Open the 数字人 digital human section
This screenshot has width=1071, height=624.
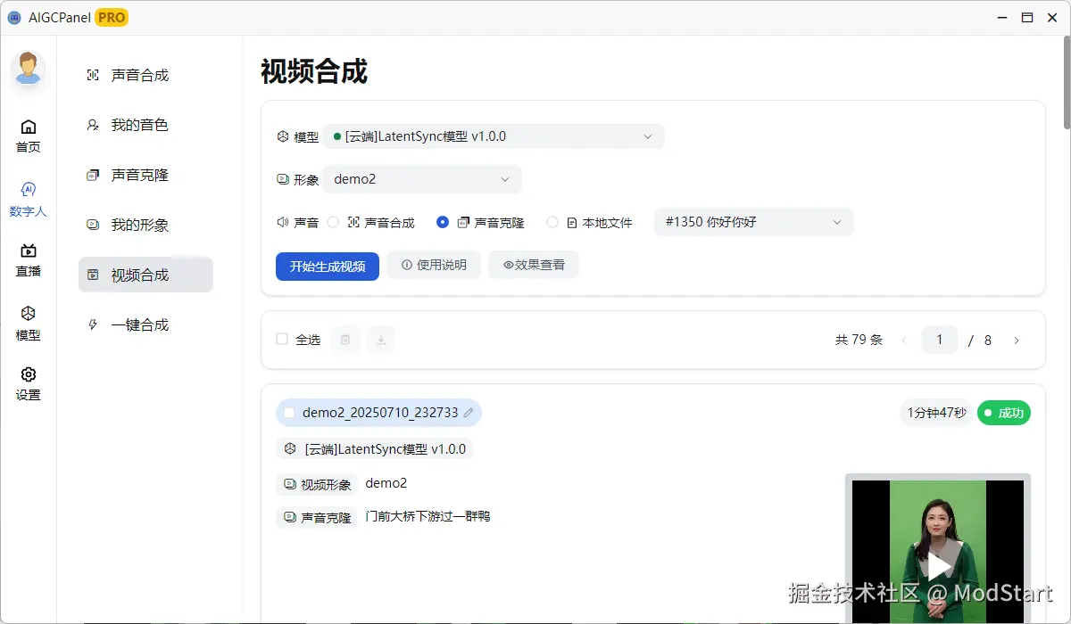point(29,200)
